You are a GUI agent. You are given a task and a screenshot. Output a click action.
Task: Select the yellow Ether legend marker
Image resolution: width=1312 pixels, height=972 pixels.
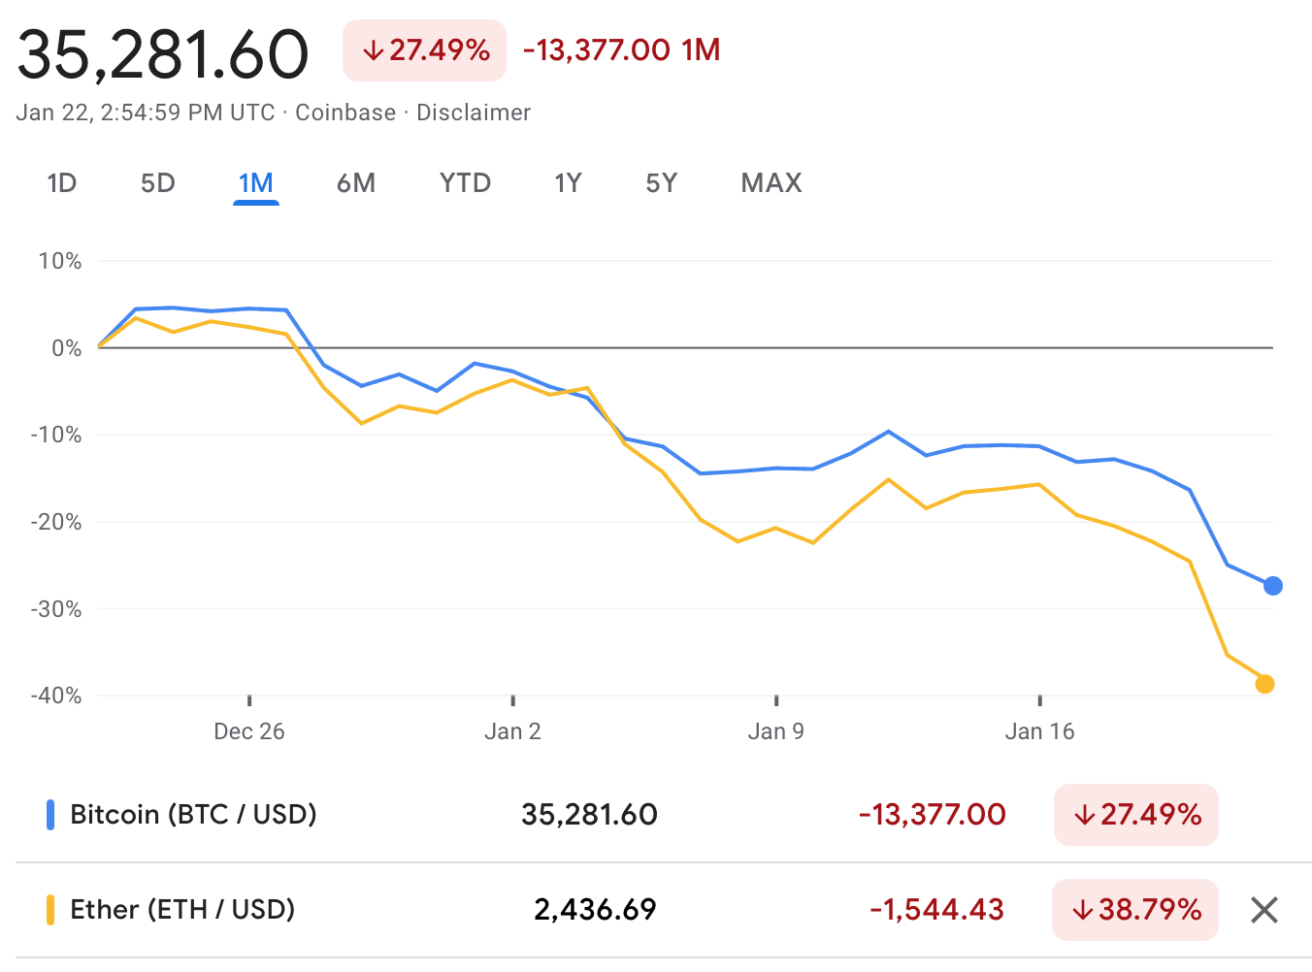point(49,910)
